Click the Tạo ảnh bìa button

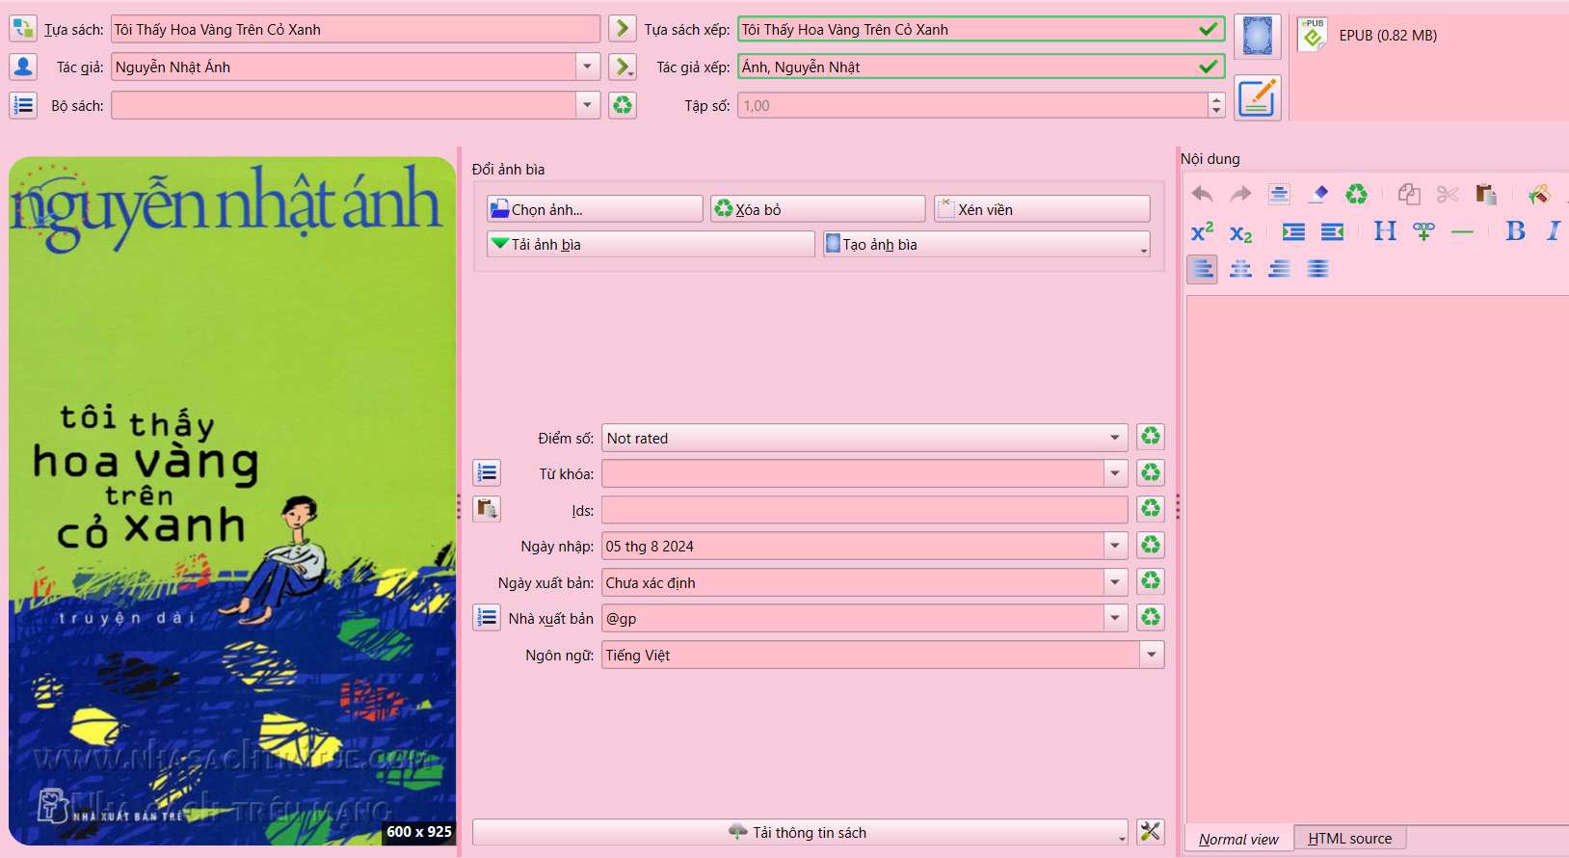click(x=986, y=244)
